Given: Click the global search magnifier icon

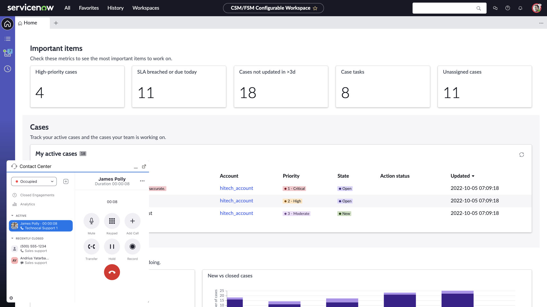Looking at the screenshot, I should (x=479, y=8).
